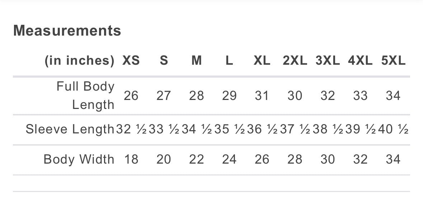Screen dimensions: 423x210
Task: Select XS body width value 18
Action: tap(131, 159)
